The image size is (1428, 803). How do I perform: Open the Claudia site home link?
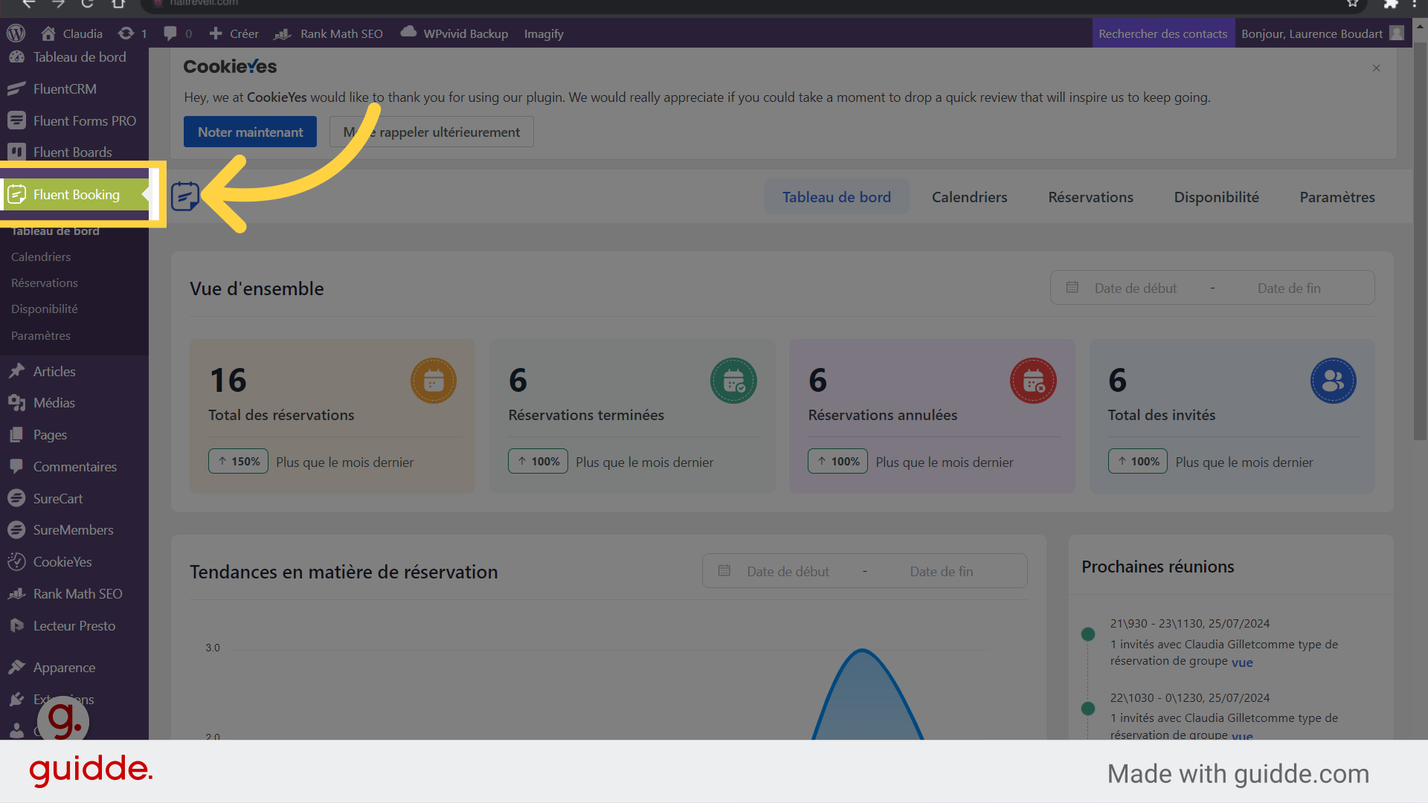[72, 33]
